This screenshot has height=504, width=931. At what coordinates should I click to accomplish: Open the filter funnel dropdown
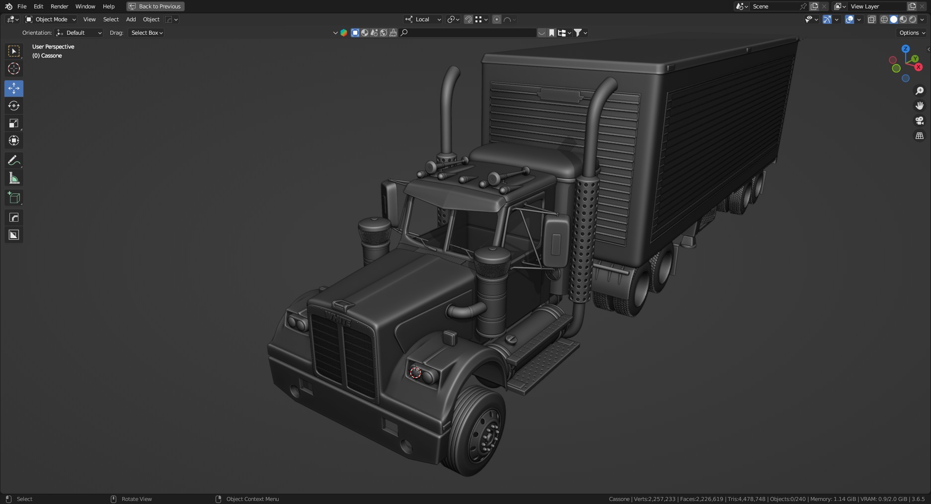pyautogui.click(x=580, y=33)
